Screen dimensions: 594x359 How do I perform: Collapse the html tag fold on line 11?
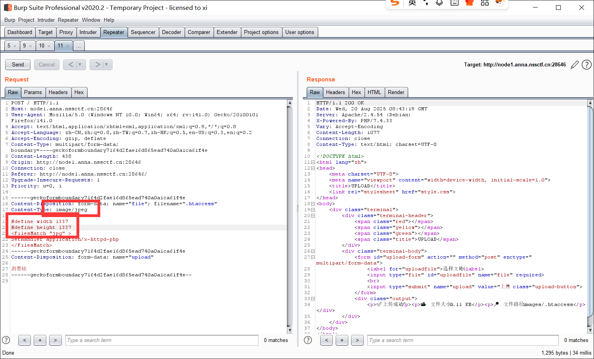pyautogui.click(x=313, y=162)
